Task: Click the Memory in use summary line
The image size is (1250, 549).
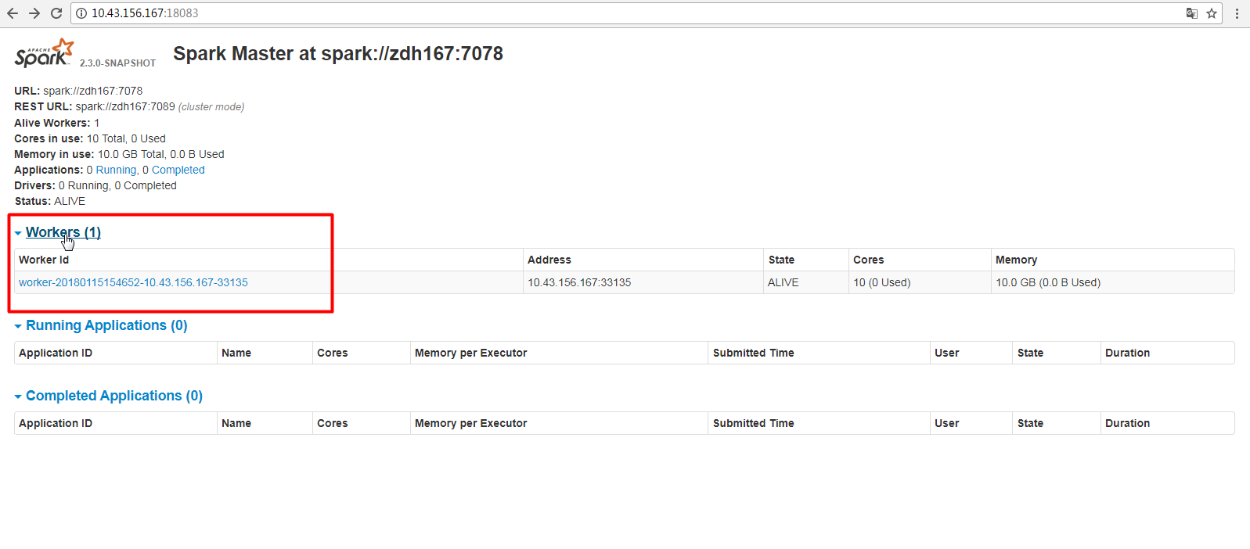Action: (x=119, y=154)
